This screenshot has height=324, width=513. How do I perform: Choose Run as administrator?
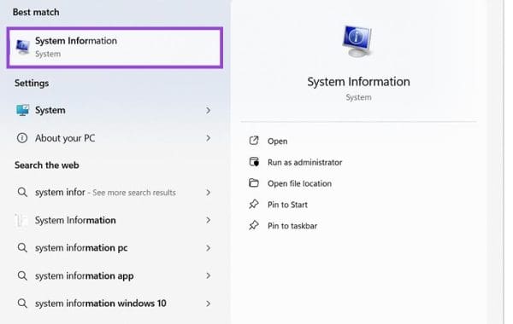coord(304,163)
